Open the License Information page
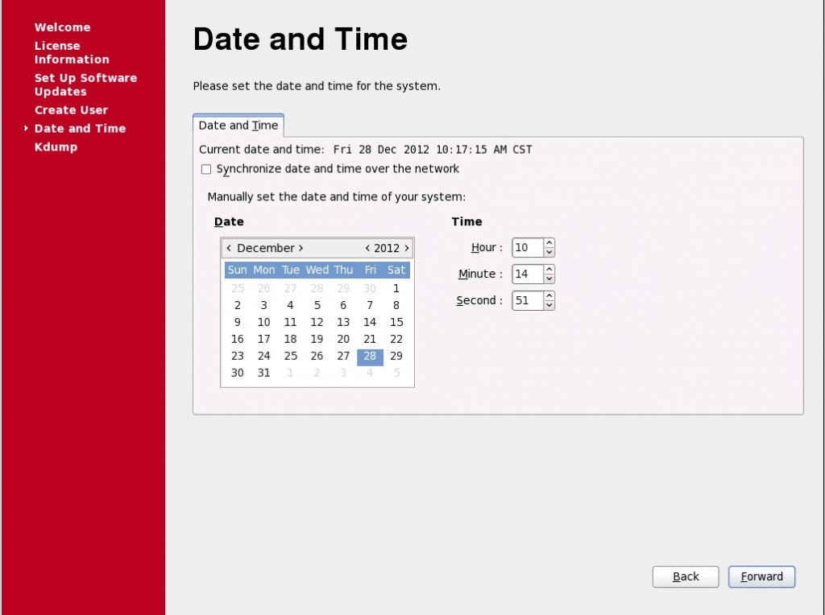The height and width of the screenshot is (615, 825). point(72,52)
